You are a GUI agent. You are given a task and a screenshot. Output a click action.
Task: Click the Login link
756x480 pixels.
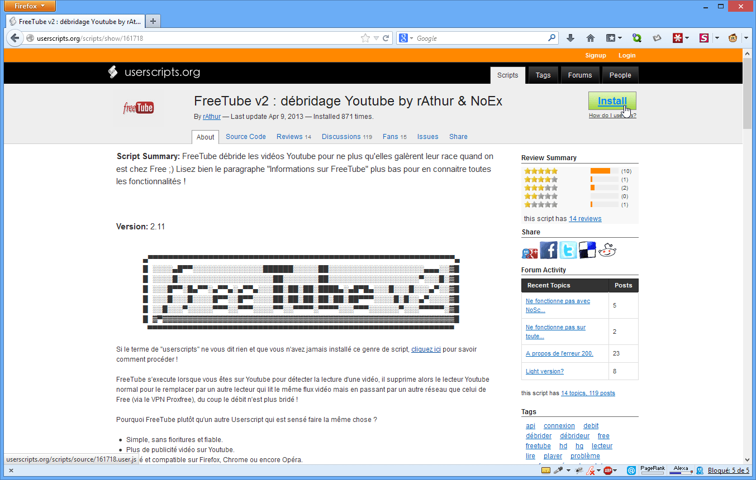pos(627,55)
